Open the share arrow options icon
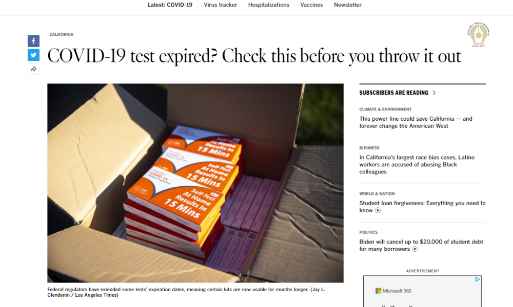 tap(33, 69)
